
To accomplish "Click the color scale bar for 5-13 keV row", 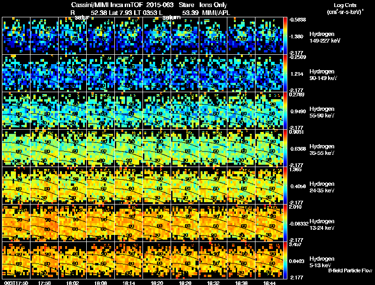I will click(x=285, y=261).
